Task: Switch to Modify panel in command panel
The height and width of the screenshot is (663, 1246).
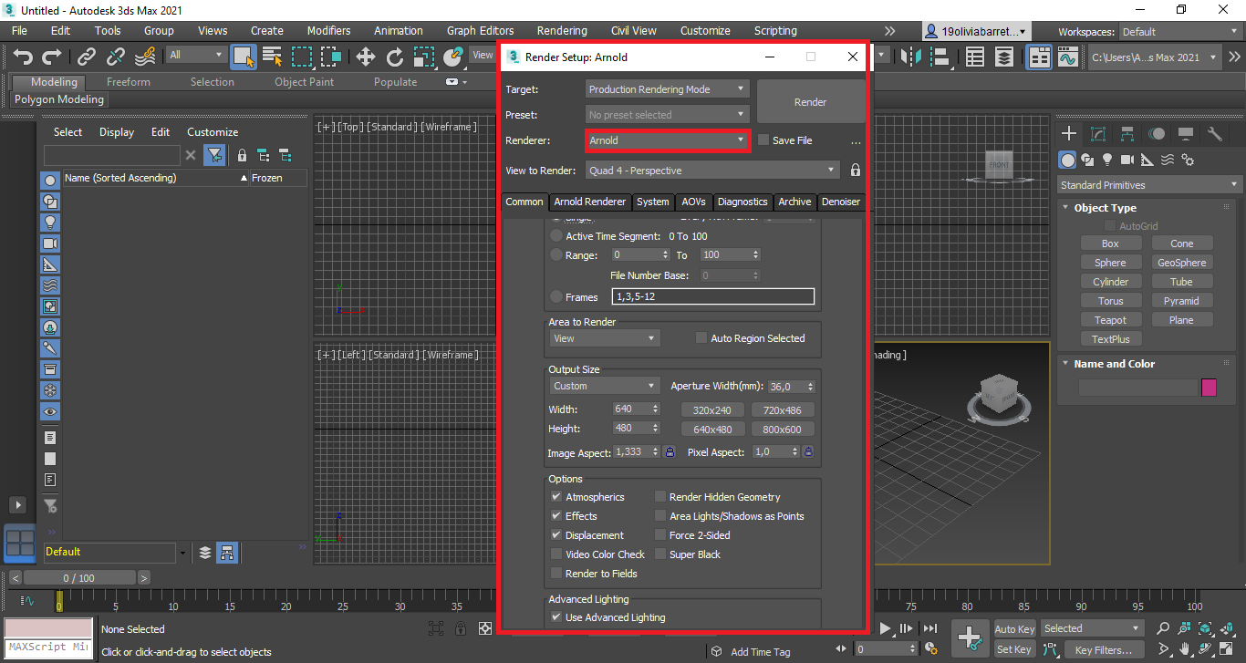Action: point(1098,134)
